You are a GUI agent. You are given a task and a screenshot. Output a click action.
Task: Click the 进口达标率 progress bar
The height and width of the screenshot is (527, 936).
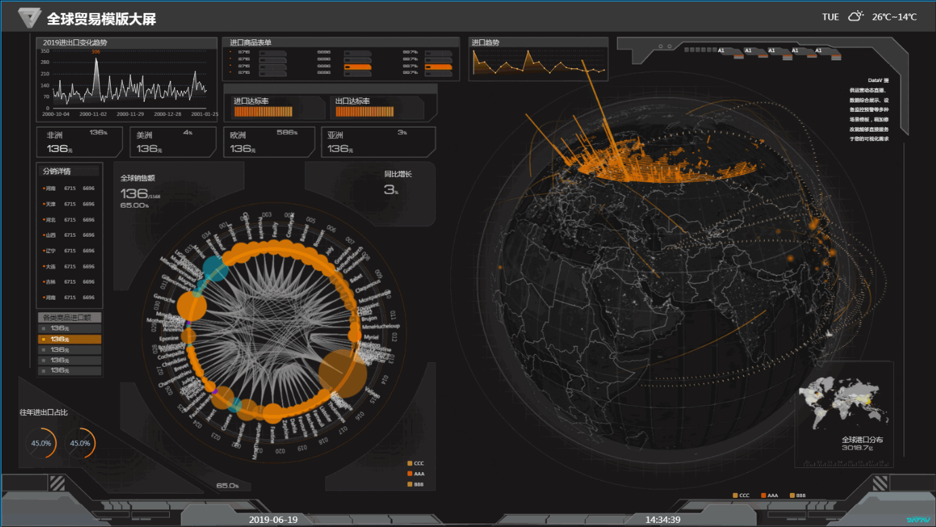pyautogui.click(x=263, y=112)
